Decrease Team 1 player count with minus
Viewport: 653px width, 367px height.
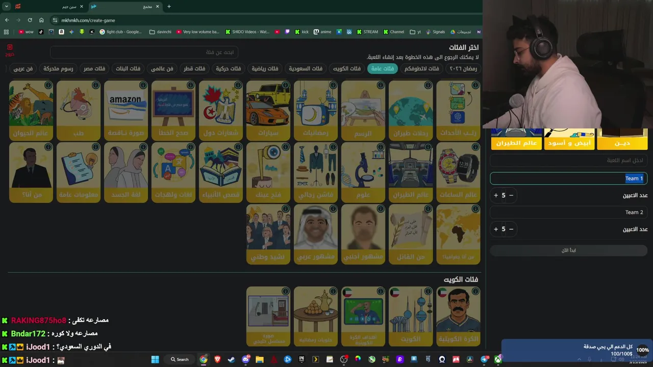coord(511,195)
